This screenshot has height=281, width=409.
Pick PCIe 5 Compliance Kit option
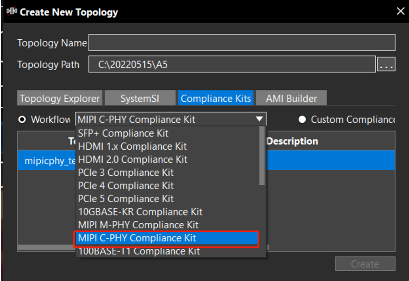pos(168,198)
